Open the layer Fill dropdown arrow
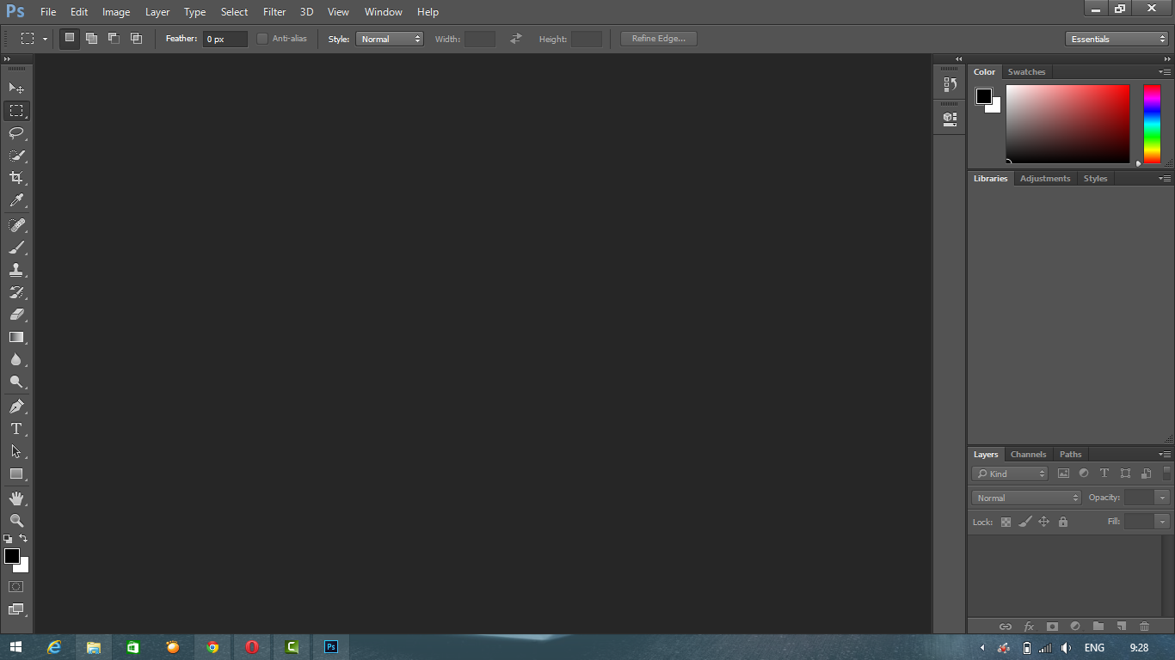This screenshot has height=660, width=1175. point(1162,522)
